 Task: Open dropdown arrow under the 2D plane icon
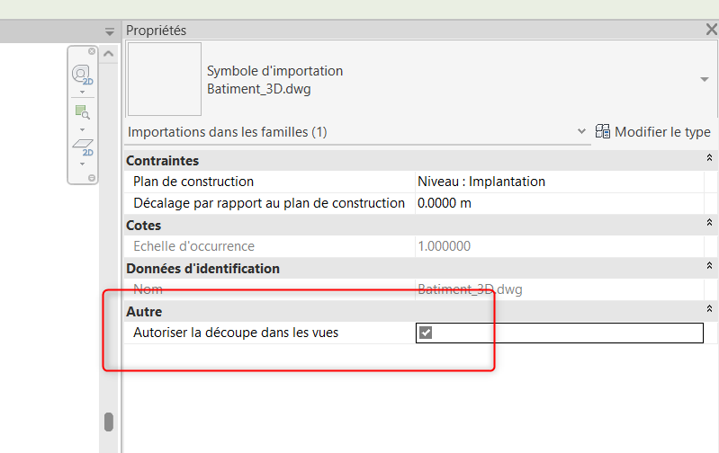click(x=83, y=164)
